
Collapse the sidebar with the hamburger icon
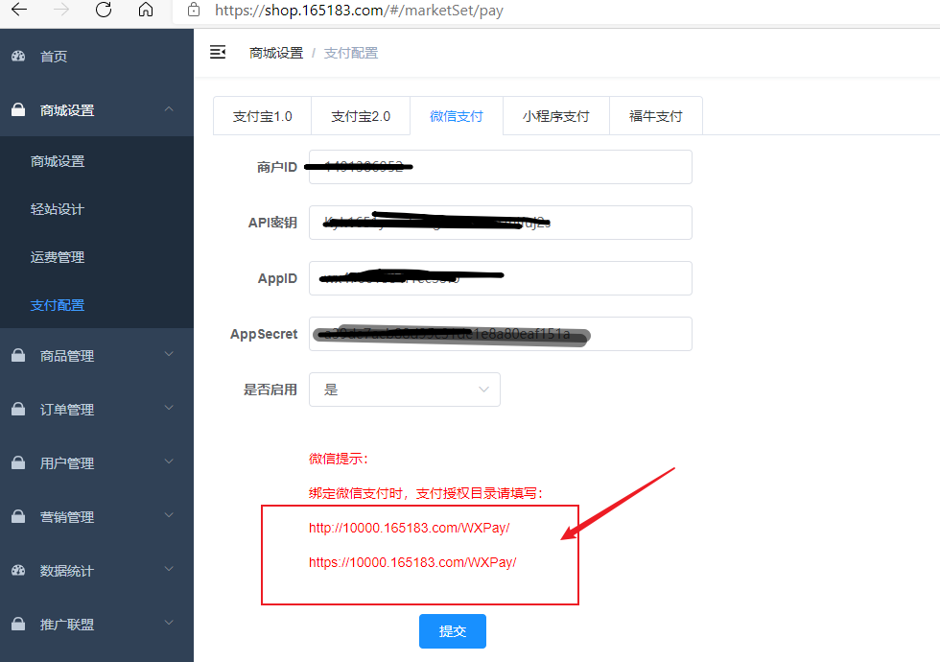point(218,52)
